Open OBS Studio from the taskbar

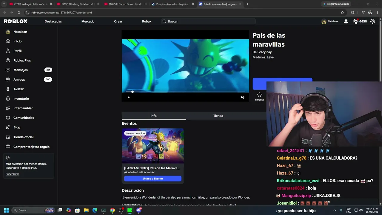click(x=121, y=210)
